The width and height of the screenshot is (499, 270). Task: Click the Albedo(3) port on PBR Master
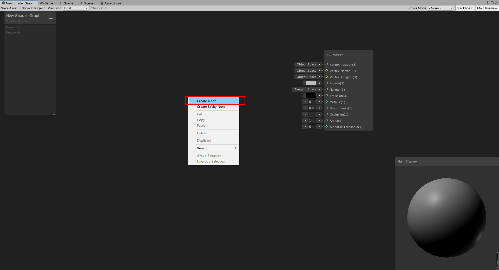[x=326, y=83]
